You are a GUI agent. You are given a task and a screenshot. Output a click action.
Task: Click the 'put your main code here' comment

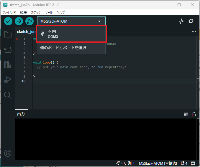[x=82, y=67]
